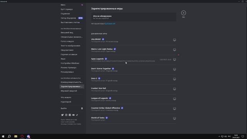Click the РУС input language indicator
Screen dimensions: 247x139
click(229, 136)
